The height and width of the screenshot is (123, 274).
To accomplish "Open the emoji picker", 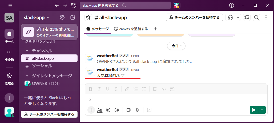I will 108,110.
